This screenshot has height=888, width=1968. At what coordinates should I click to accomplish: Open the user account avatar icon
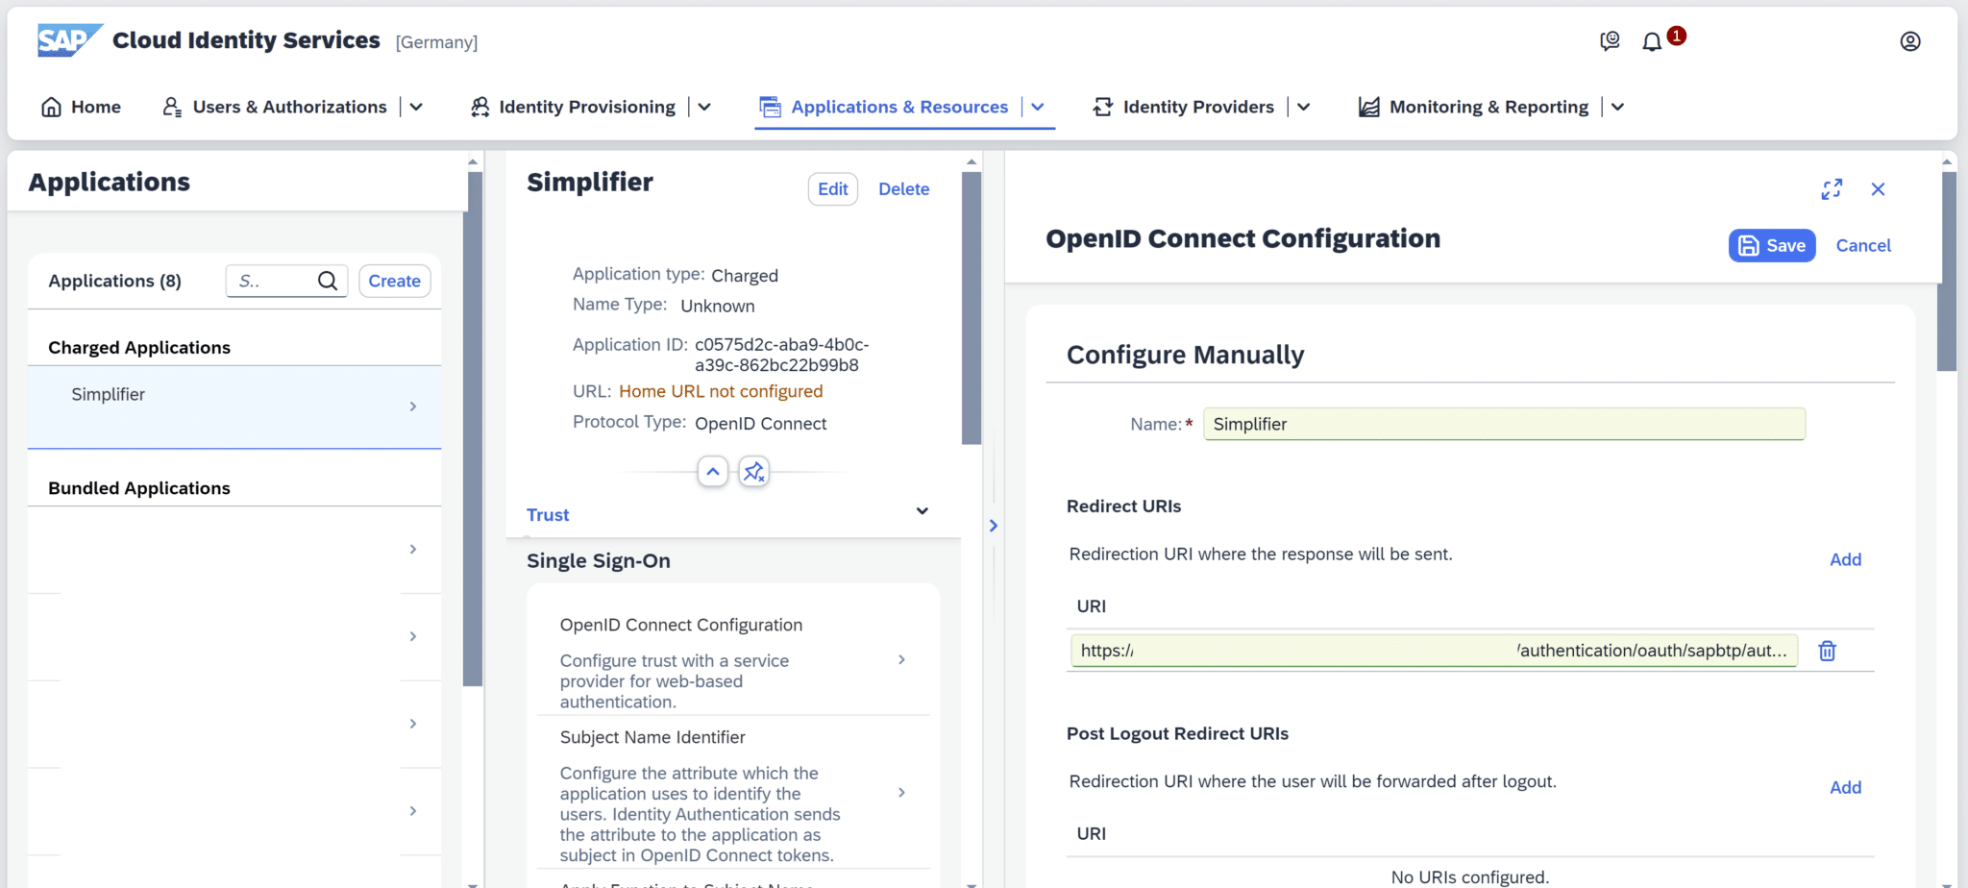[1910, 41]
